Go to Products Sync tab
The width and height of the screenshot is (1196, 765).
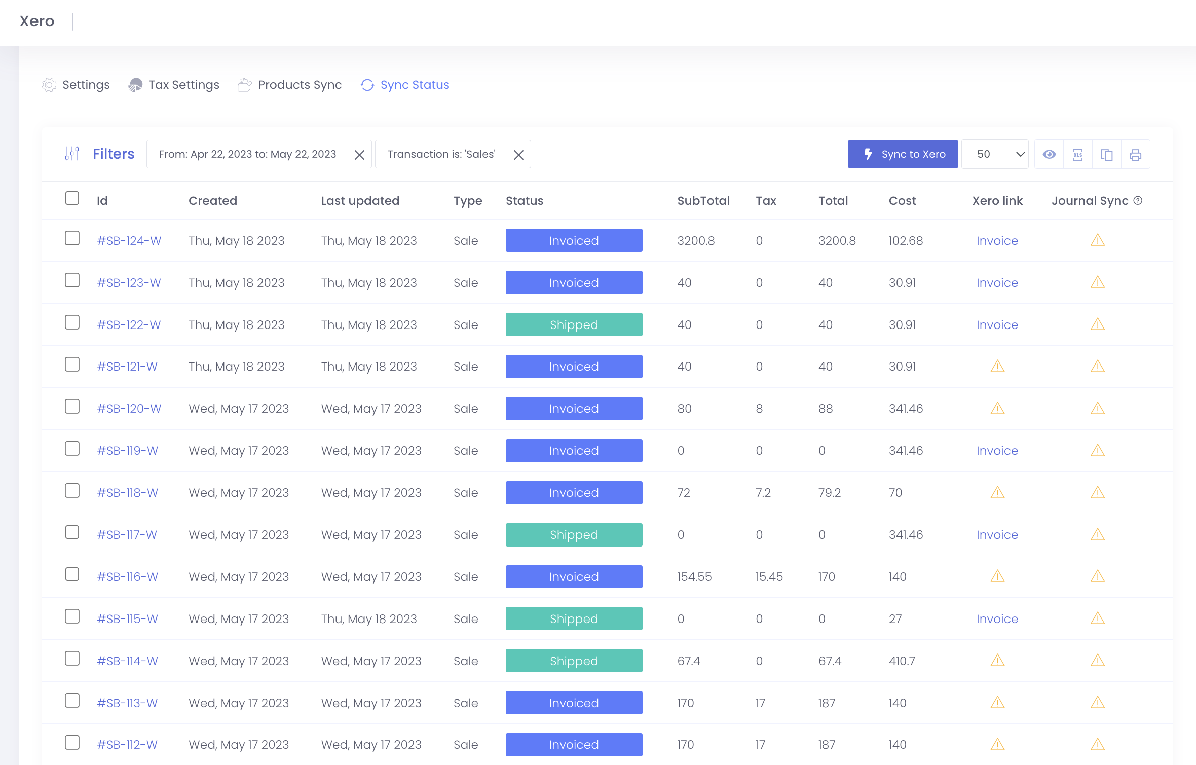[290, 85]
